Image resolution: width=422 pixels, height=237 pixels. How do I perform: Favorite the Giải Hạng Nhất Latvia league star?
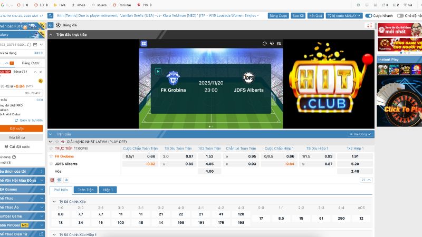click(57, 142)
